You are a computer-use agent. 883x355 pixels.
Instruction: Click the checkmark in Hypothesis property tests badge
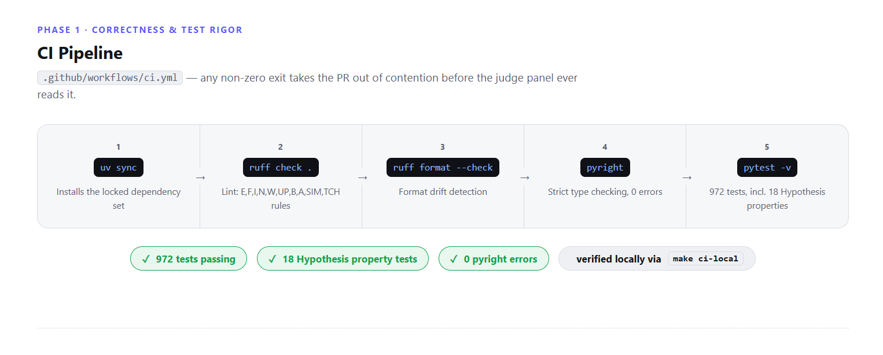coord(273,259)
